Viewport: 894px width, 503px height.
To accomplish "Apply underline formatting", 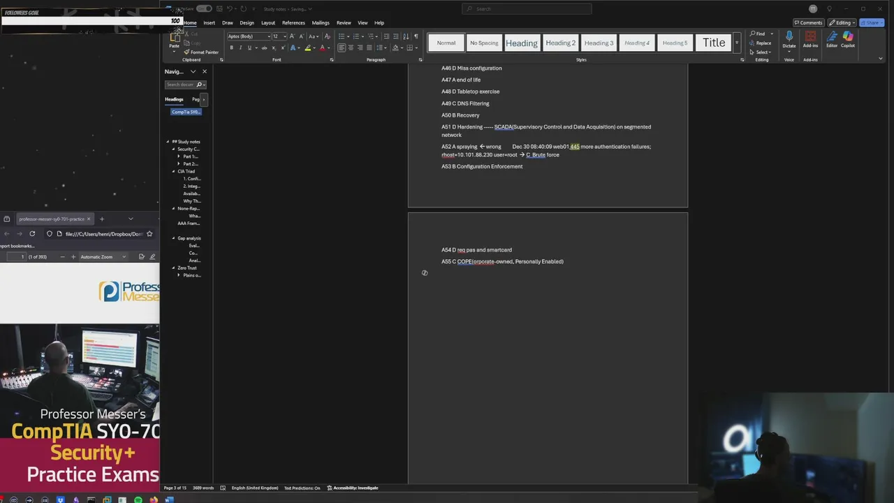I will (249, 48).
